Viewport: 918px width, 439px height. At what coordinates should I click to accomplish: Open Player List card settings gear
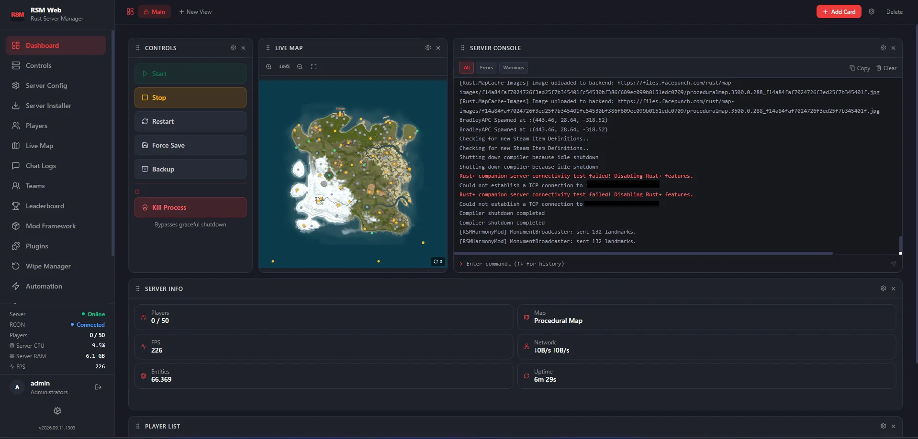pos(883,426)
